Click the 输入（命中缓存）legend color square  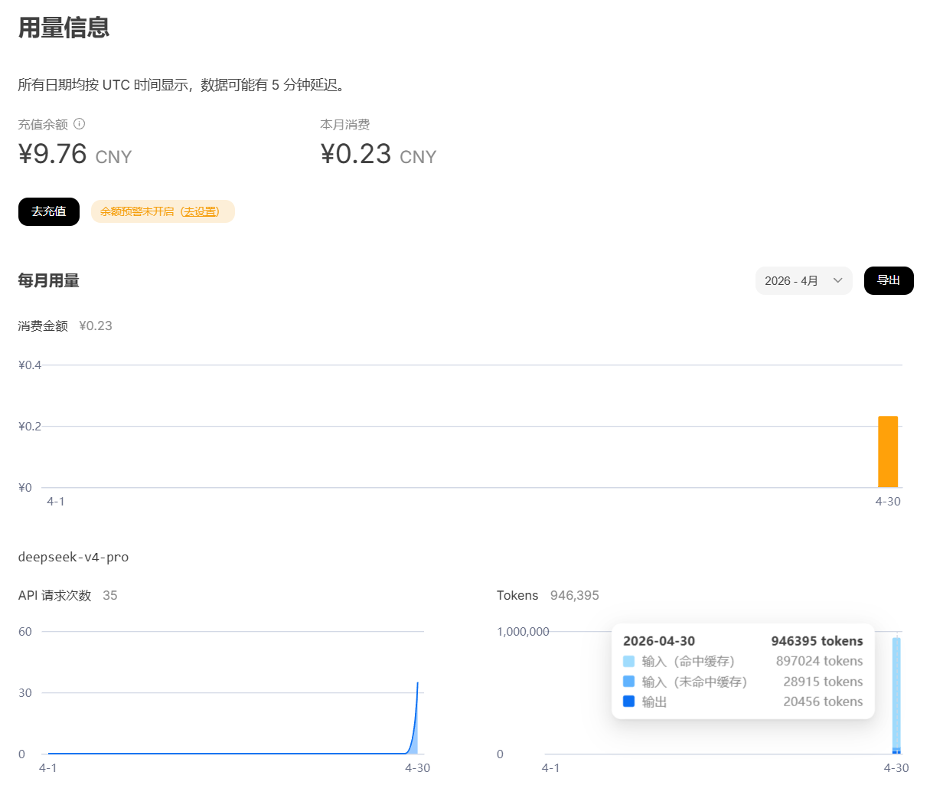point(629,661)
